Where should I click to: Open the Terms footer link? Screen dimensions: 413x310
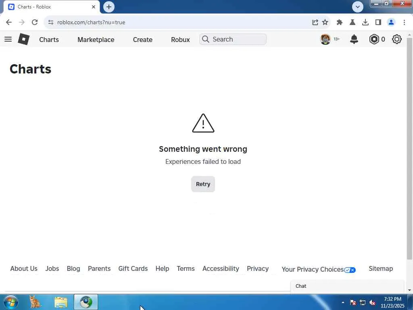pyautogui.click(x=186, y=268)
